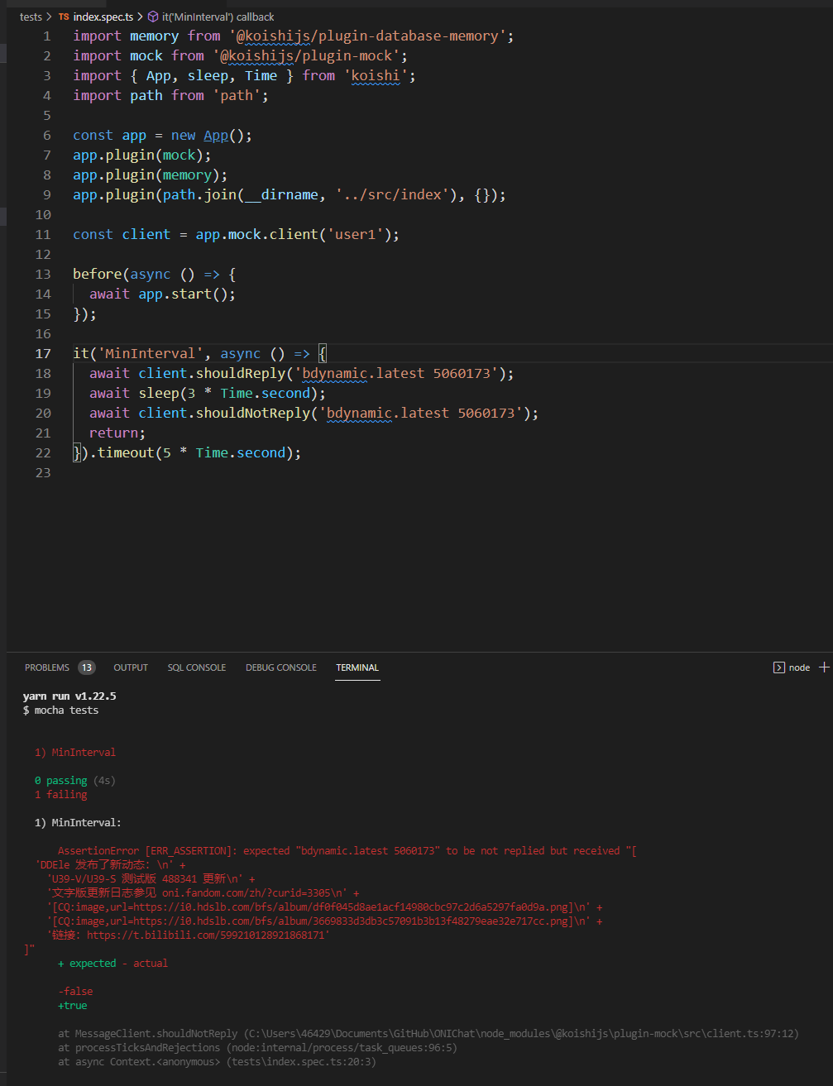Click the shouldNotReply call on line 20

252,413
